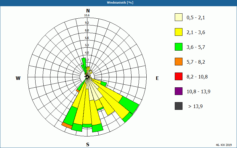Click the legend label '5,7 - 8,2'
This screenshot has height=148, width=237.
[x=196, y=62]
